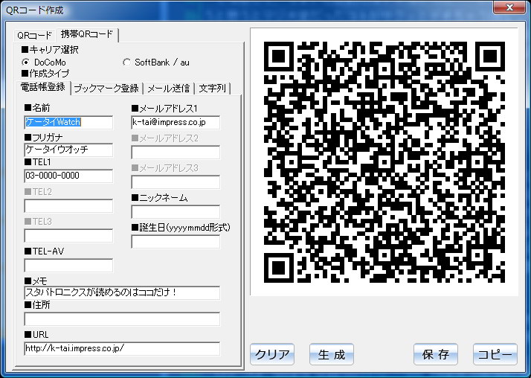Click the TEL-AV input field
The image size is (531, 378).
click(68, 265)
